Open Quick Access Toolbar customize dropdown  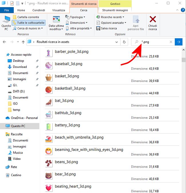click(22, 3)
